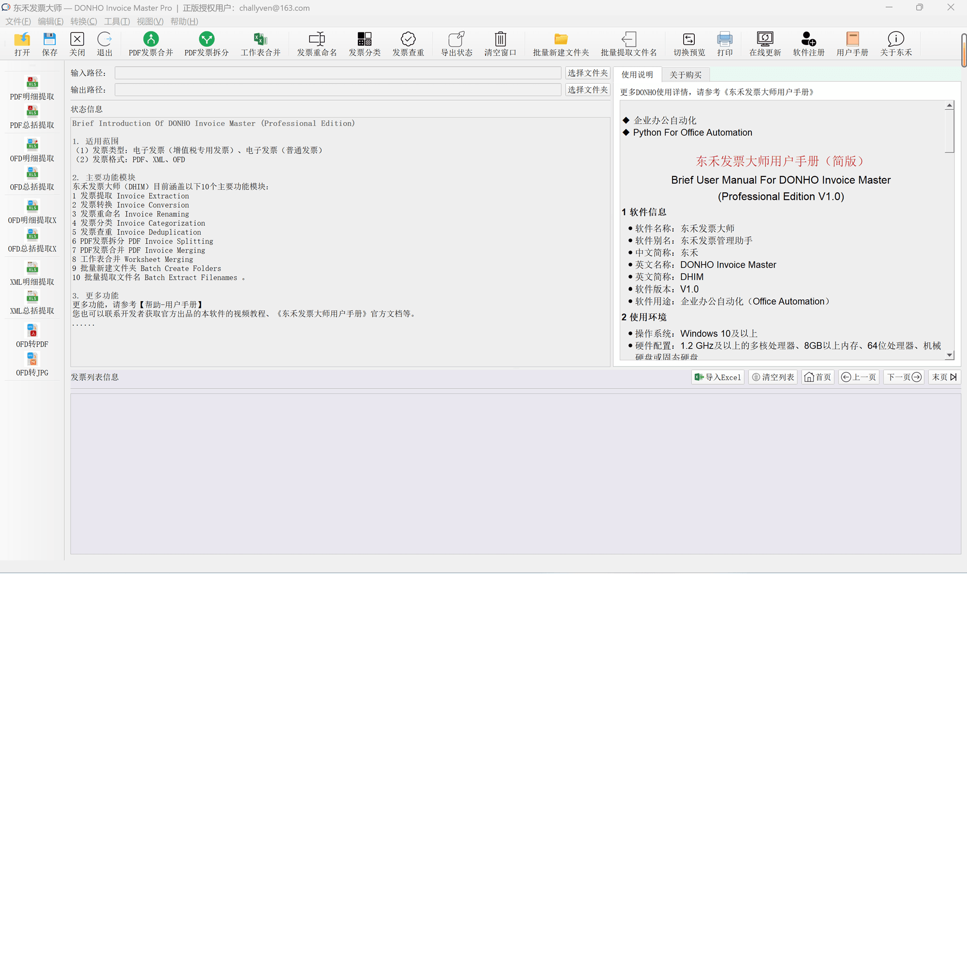Go to 上一页 previous page
Image resolution: width=967 pixels, height=967 pixels.
858,377
